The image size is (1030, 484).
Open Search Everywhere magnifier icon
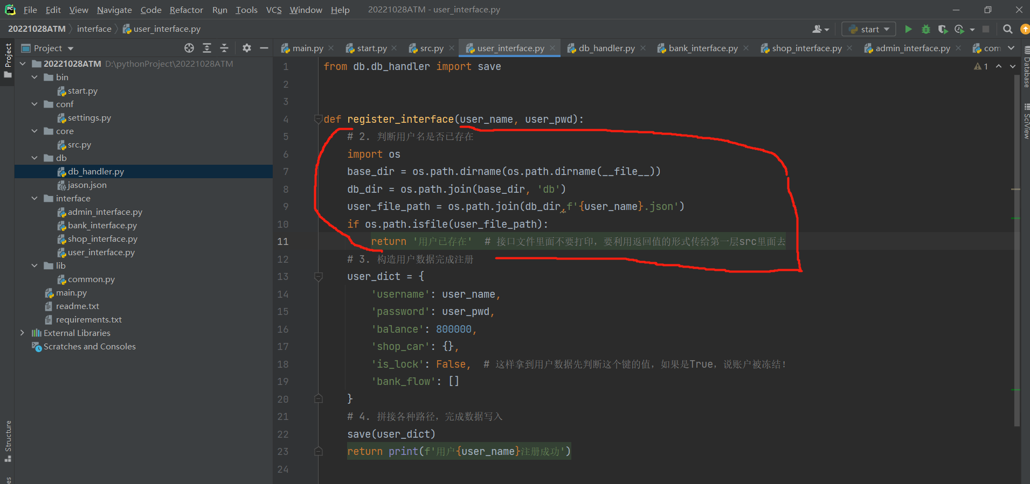tap(1007, 29)
